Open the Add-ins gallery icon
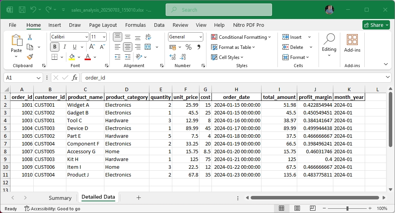395x213 pixels. pos(352,43)
